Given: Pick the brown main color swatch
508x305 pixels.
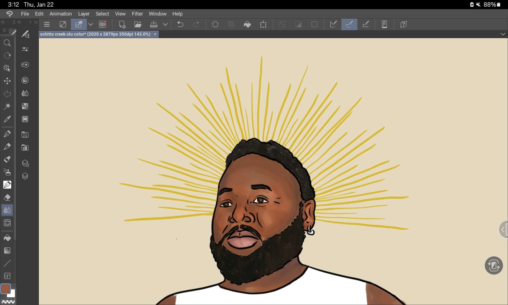Looking at the screenshot, I should (x=6, y=289).
